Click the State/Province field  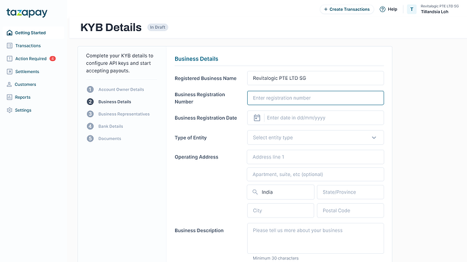350,192
